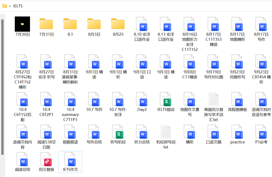Open the 7月31日 folder

(x=46, y=24)
